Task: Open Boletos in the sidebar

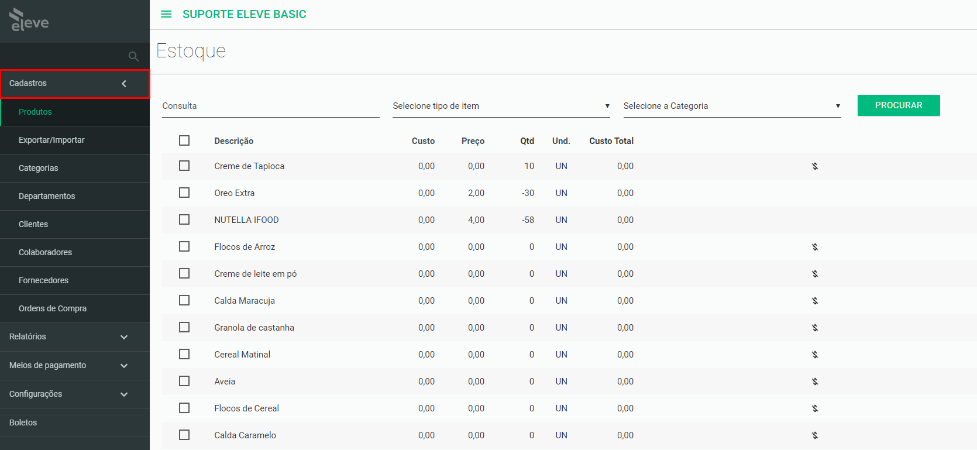Action: point(75,422)
